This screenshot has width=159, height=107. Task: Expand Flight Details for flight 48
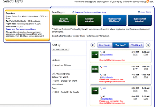click(101, 55)
